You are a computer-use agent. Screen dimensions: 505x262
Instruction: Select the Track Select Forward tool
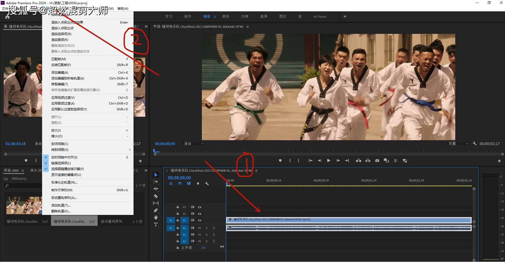click(156, 182)
